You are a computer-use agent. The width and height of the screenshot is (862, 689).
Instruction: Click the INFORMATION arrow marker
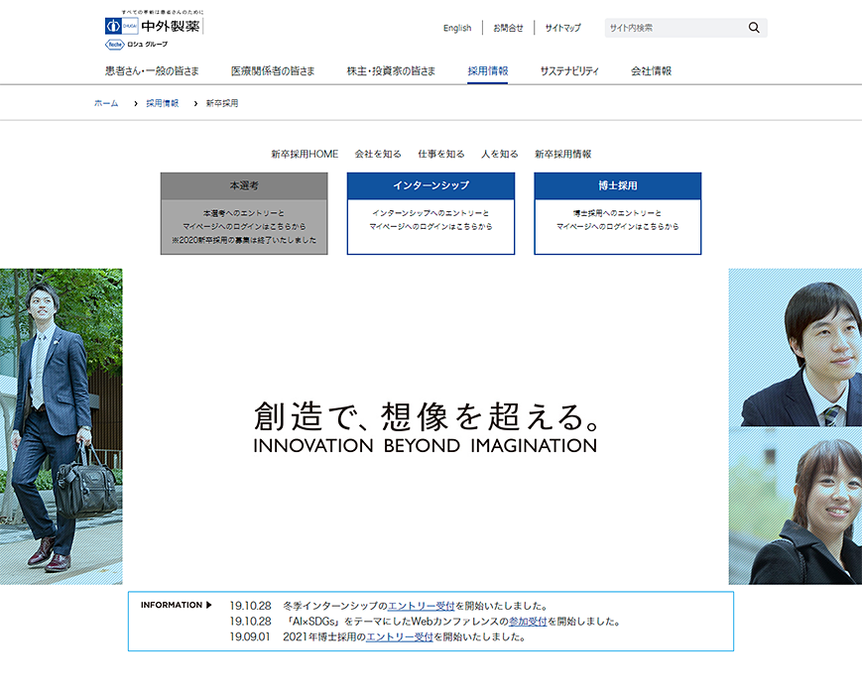pyautogui.click(x=208, y=604)
